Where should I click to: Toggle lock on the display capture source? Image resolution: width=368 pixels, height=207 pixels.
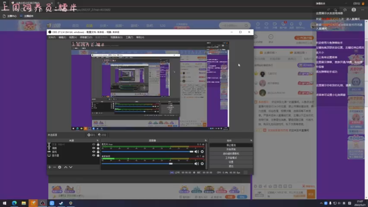[98, 155]
